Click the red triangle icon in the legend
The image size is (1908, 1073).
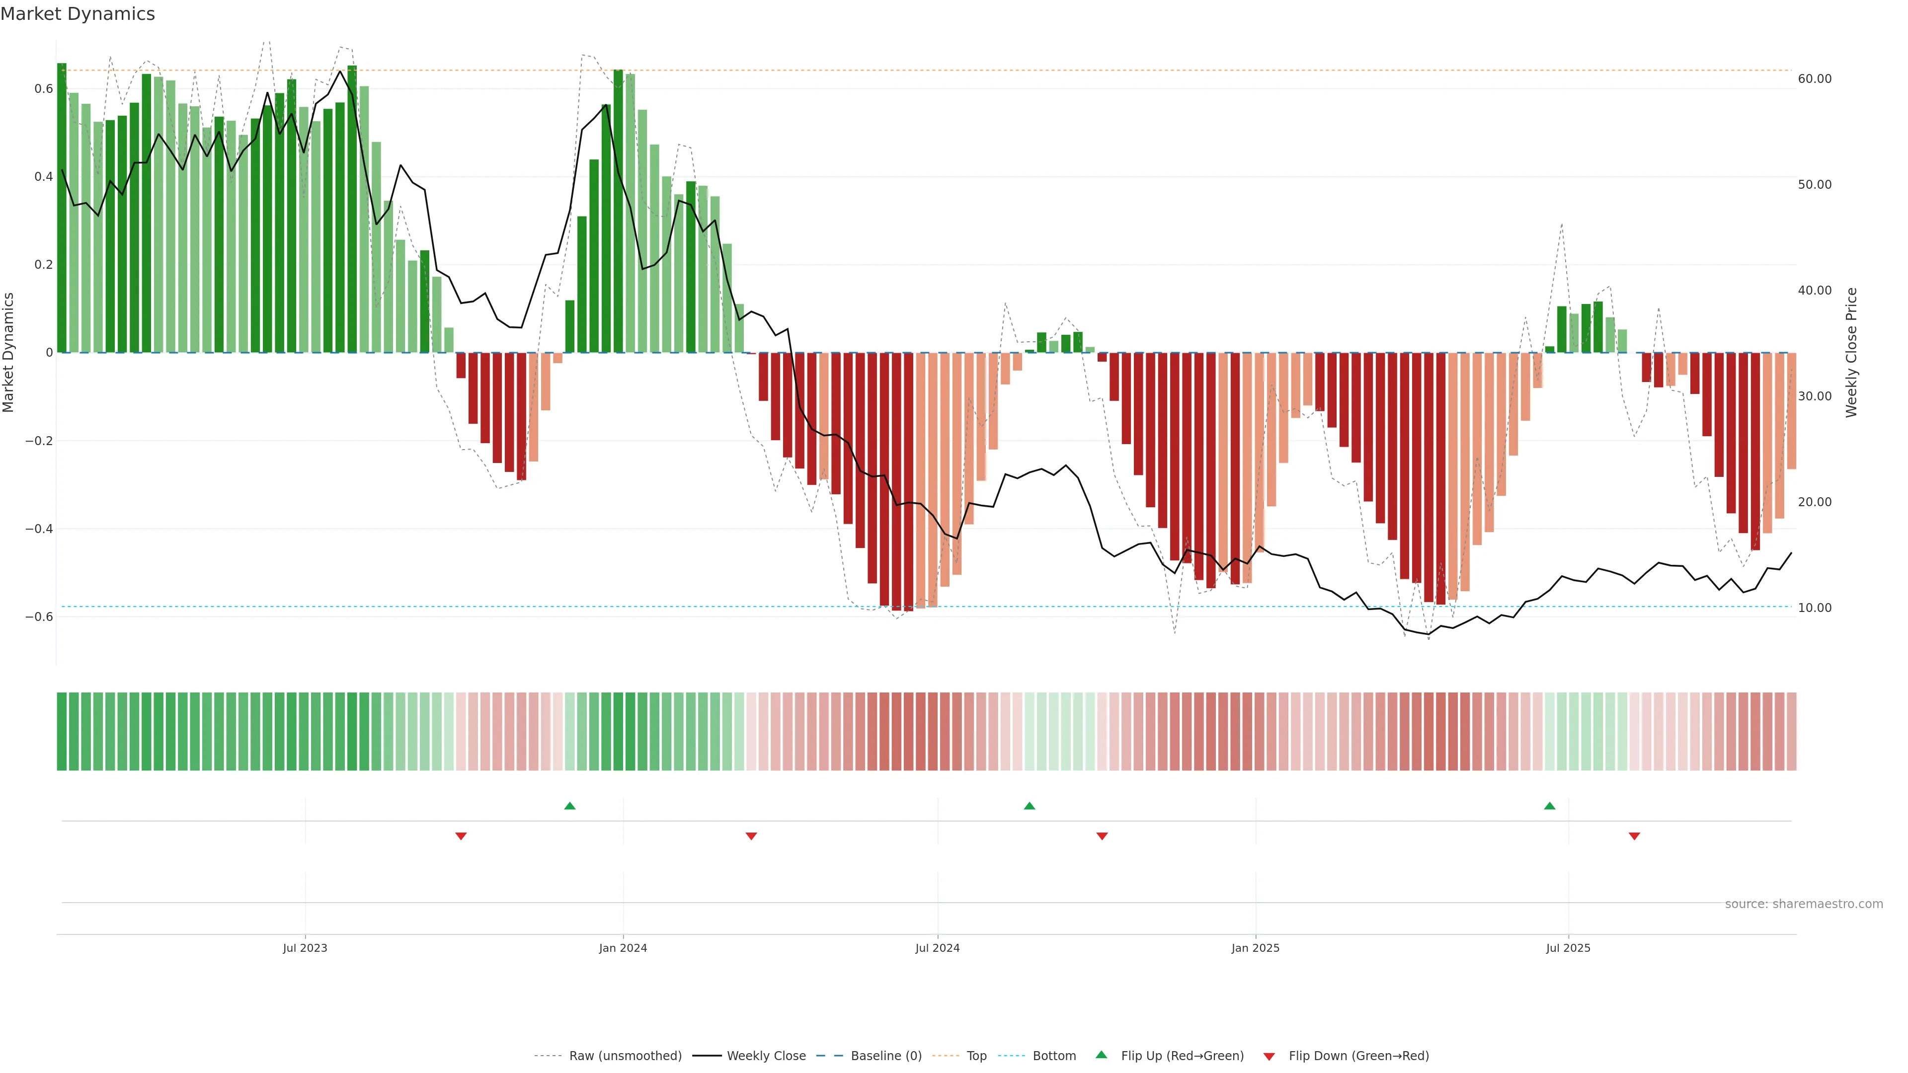pos(1269,1057)
